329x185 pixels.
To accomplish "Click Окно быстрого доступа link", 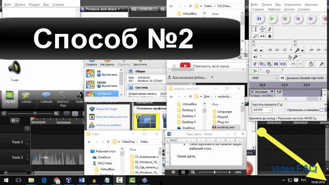I will tap(112, 117).
